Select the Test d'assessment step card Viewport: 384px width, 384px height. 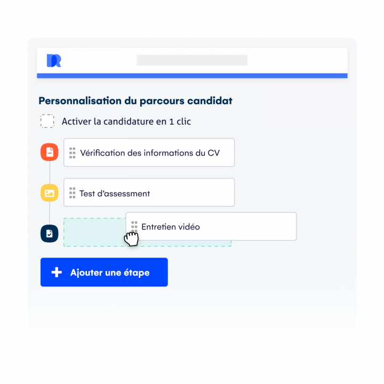click(x=149, y=193)
